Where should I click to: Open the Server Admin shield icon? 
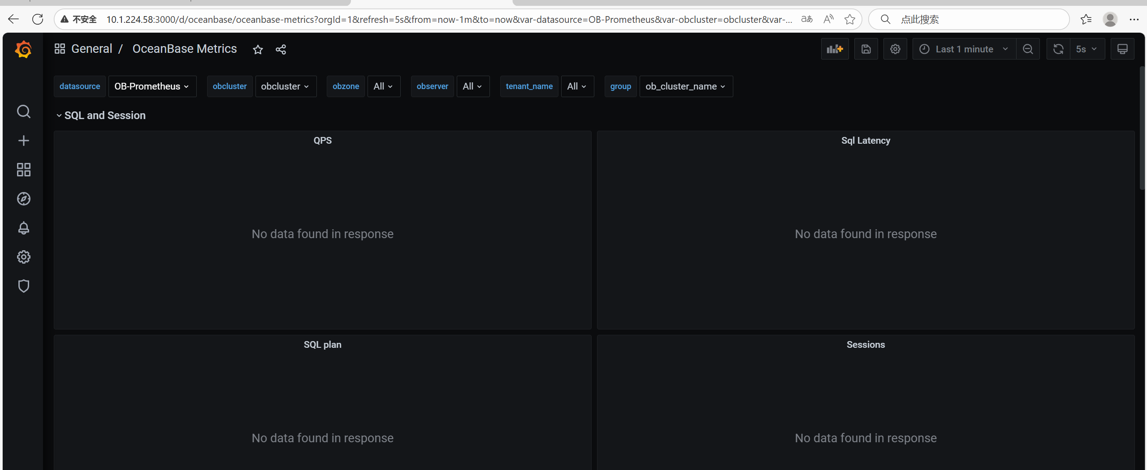click(23, 286)
